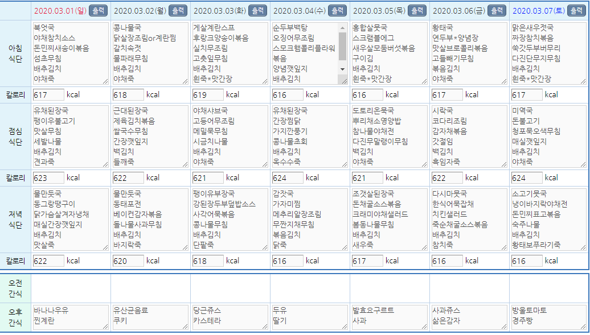Click the 다시마묫국 dinner menu text area
Image resolution: width=590 pixels, height=335 pixels.
[469, 219]
